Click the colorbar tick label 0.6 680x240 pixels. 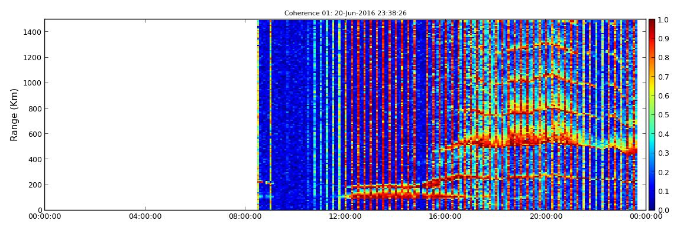[663, 96]
